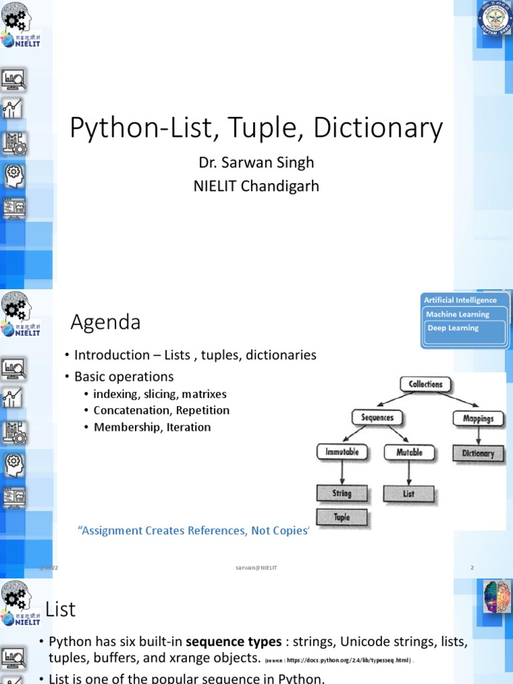The height and width of the screenshot is (684, 513).
Task: Click the Immutable box in the diagram
Action: coord(342,452)
